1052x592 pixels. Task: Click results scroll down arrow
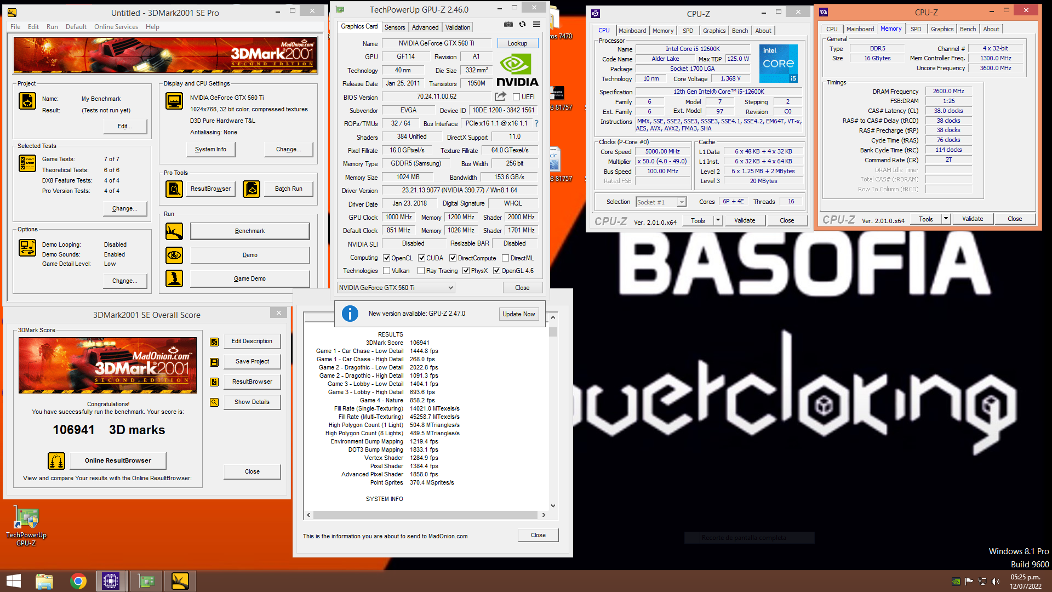coord(553,506)
